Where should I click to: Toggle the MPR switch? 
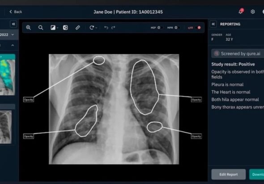[177, 27]
